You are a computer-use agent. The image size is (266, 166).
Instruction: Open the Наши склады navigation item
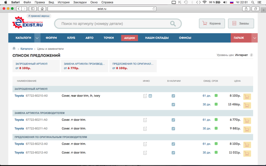point(157,38)
